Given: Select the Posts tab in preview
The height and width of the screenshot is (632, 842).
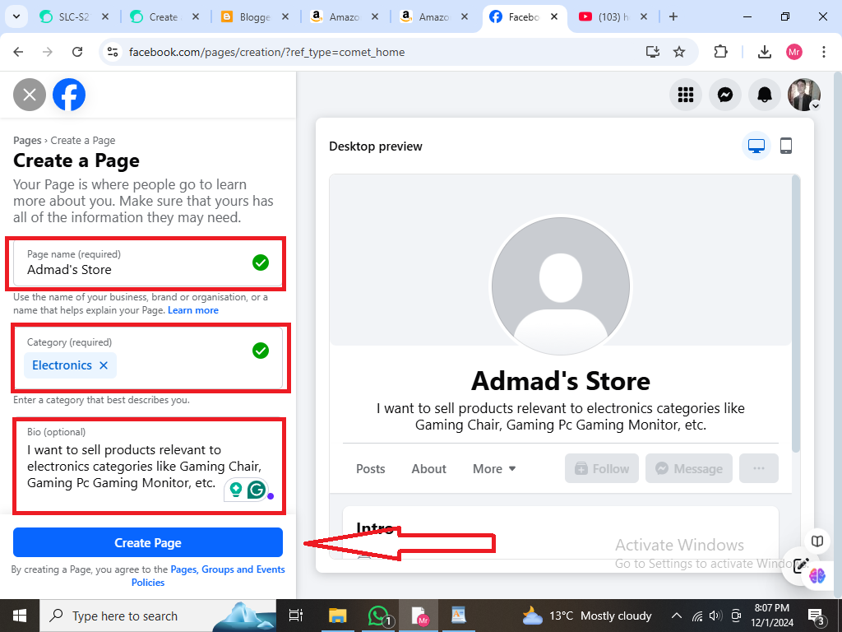Looking at the screenshot, I should pyautogui.click(x=371, y=468).
